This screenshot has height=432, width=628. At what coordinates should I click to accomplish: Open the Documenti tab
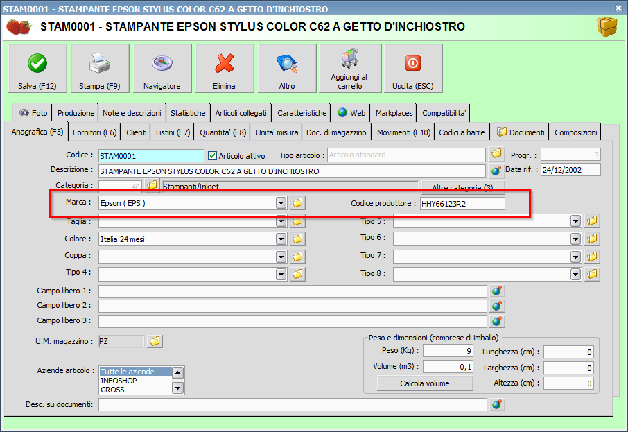(521, 132)
